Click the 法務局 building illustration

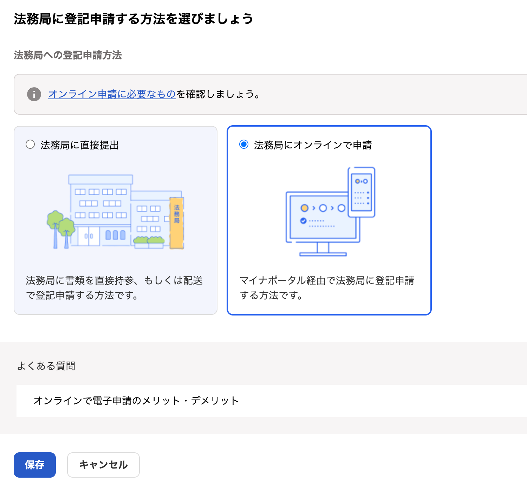[115, 212]
